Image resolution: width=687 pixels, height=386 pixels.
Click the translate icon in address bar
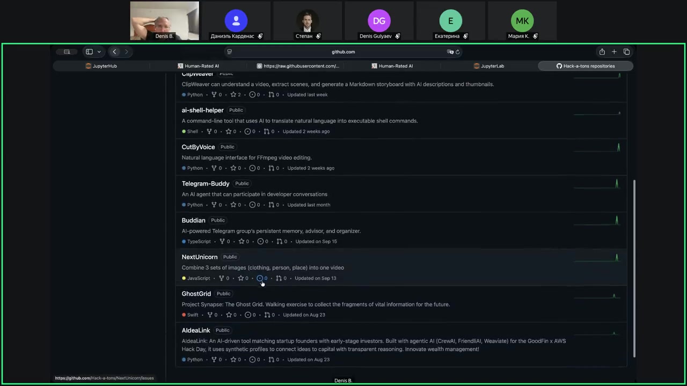pos(450,52)
